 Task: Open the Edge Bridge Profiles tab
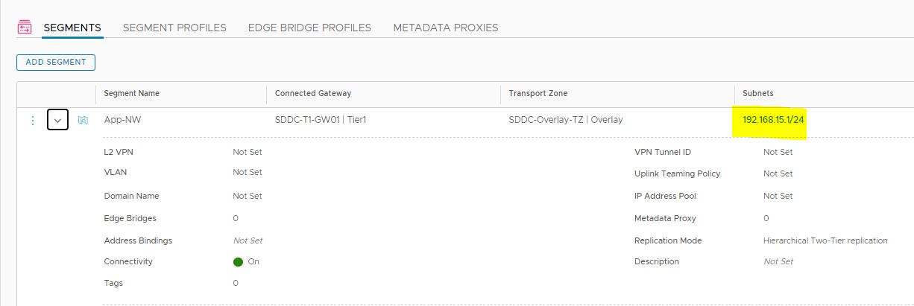pos(309,28)
